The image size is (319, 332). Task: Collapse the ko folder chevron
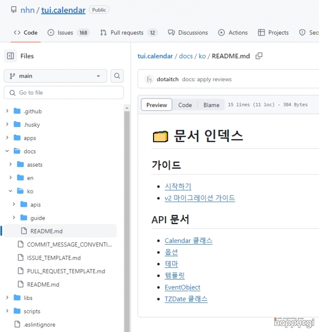pos(11,191)
